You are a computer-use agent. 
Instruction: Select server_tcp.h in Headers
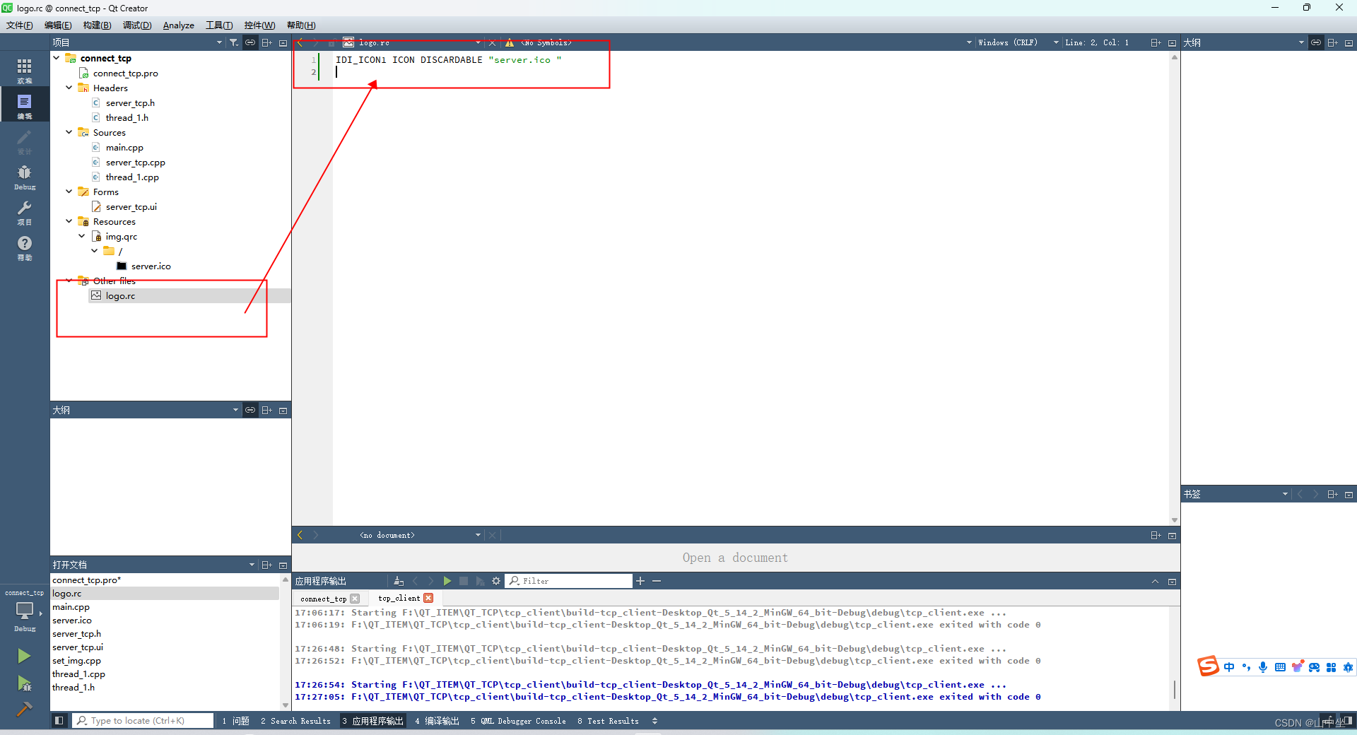[130, 102]
